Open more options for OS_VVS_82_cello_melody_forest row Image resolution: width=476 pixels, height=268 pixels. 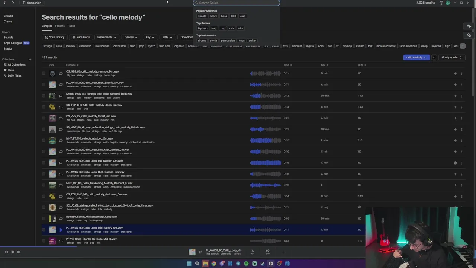coord(462,118)
